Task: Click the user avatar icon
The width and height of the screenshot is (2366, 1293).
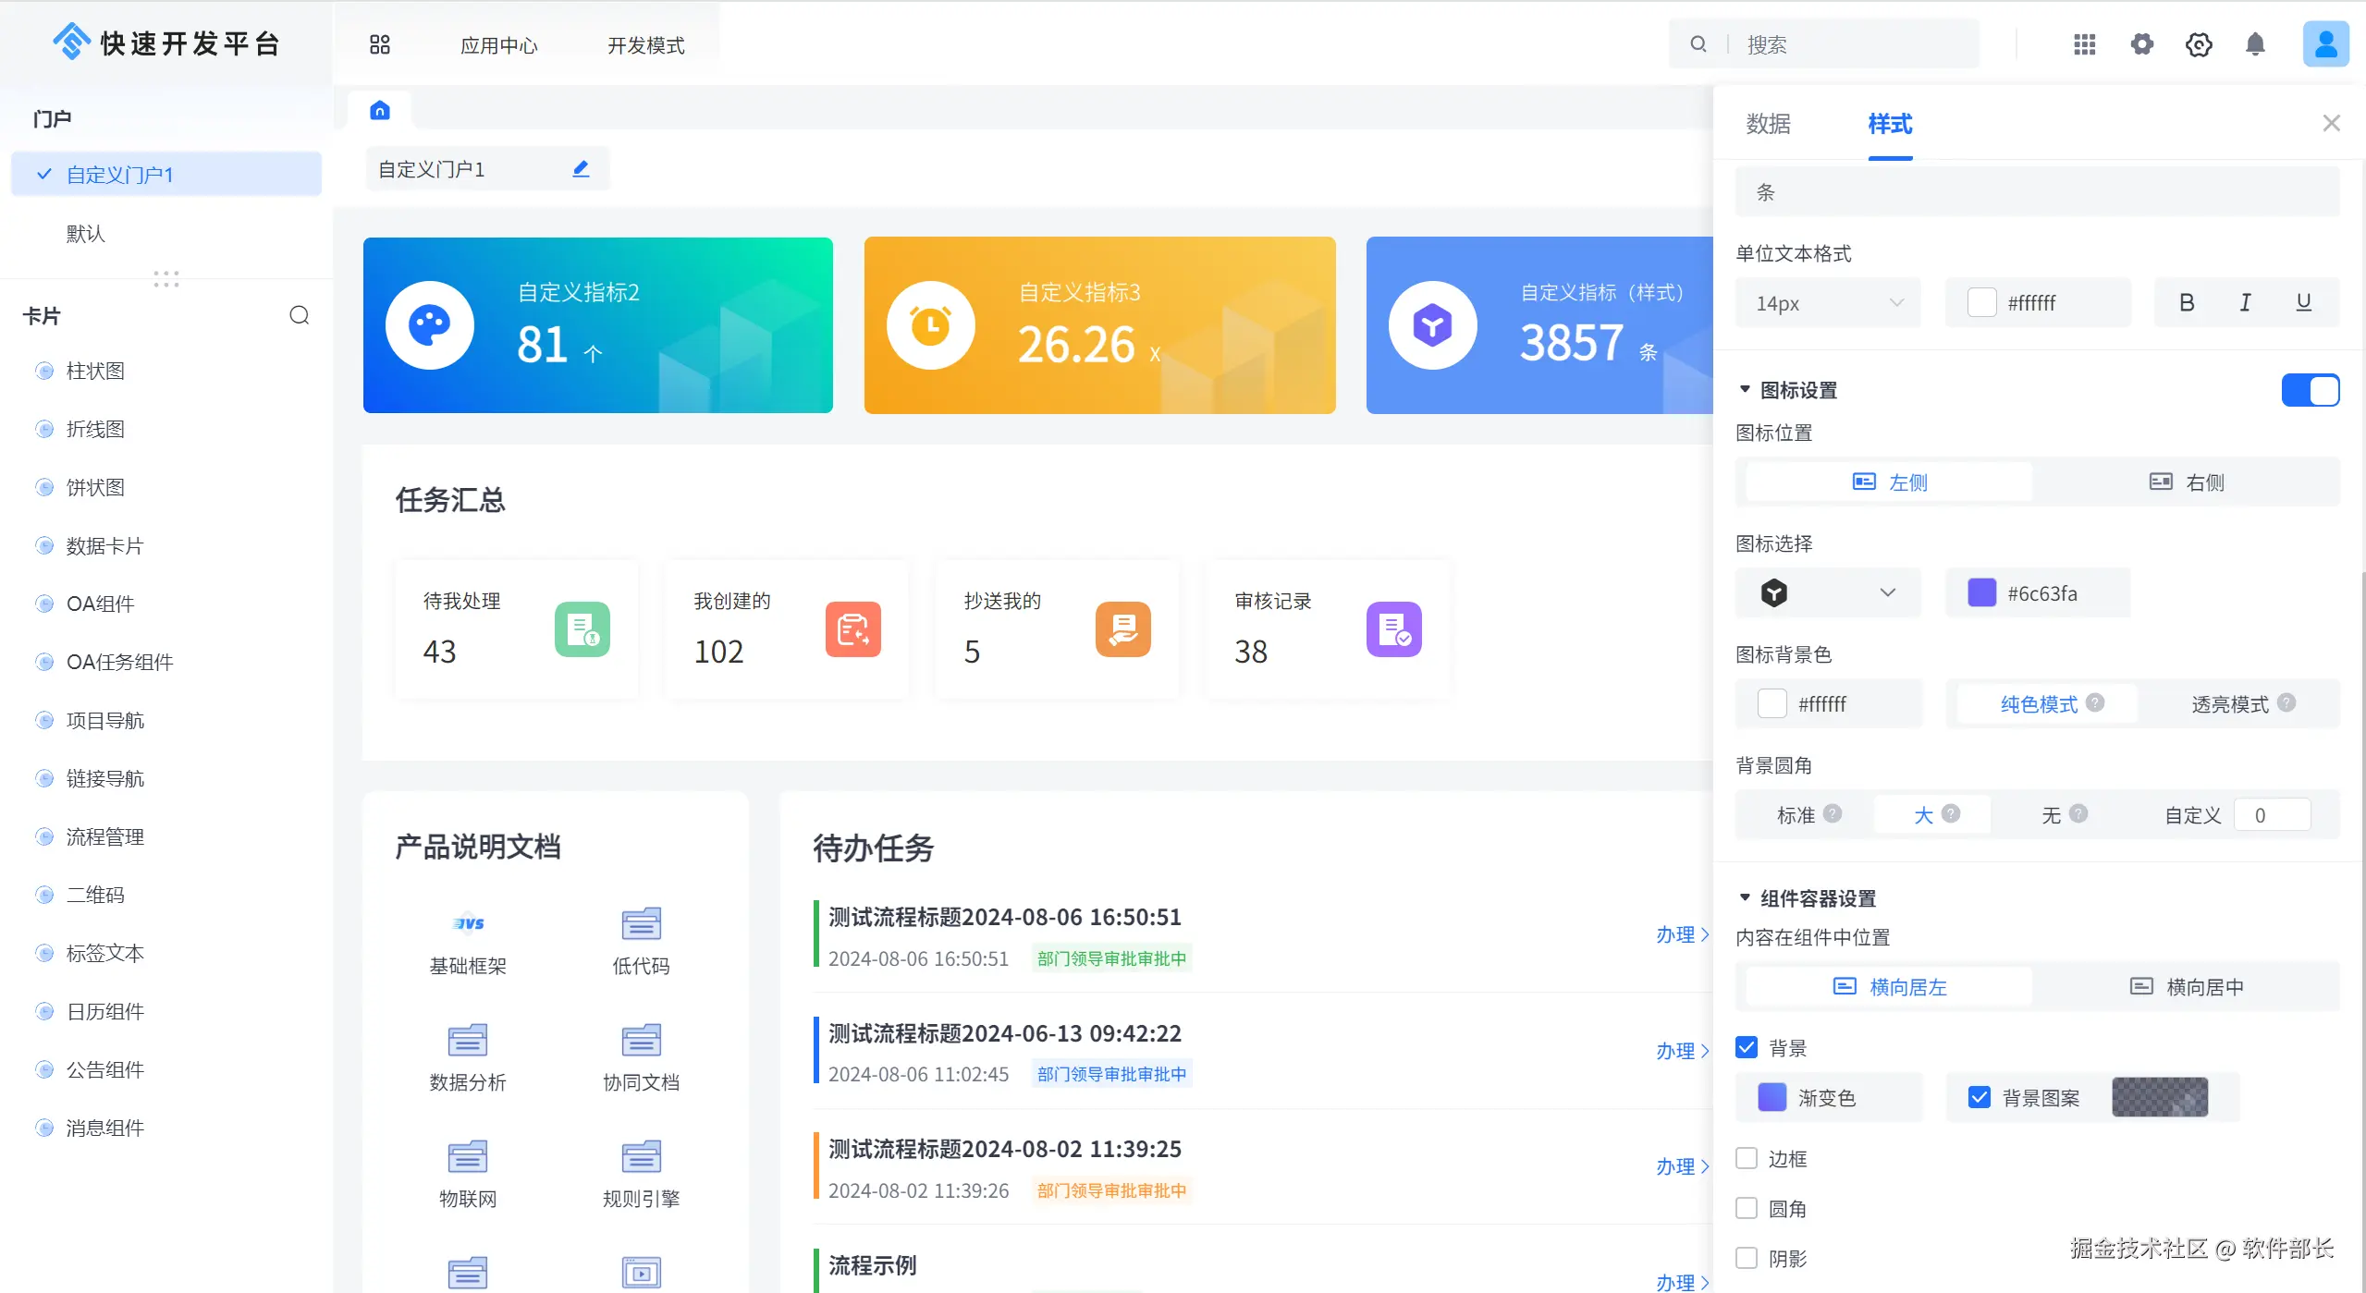Action: 2325,44
